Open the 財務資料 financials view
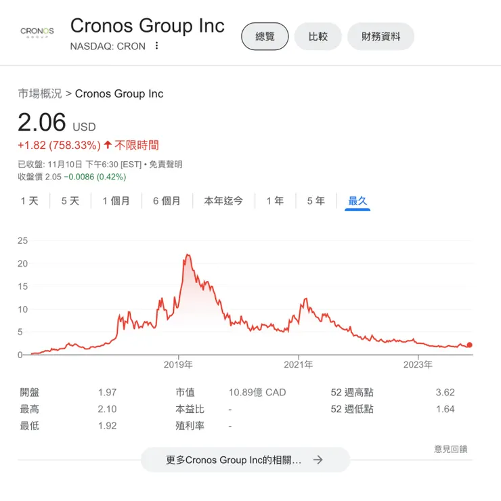This screenshot has width=501, height=501. pyautogui.click(x=380, y=36)
